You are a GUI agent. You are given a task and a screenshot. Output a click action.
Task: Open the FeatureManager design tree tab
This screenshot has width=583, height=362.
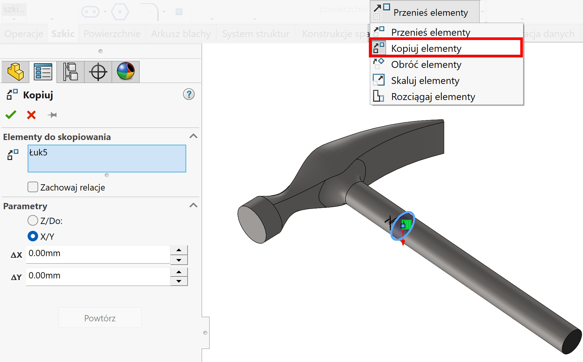pos(15,71)
